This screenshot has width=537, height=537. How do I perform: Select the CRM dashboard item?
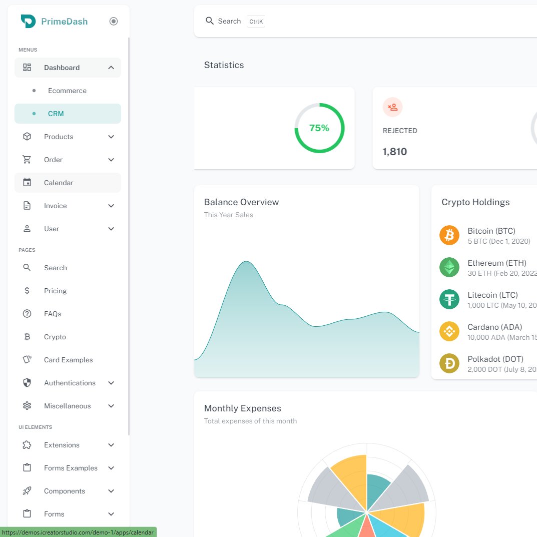click(x=68, y=114)
